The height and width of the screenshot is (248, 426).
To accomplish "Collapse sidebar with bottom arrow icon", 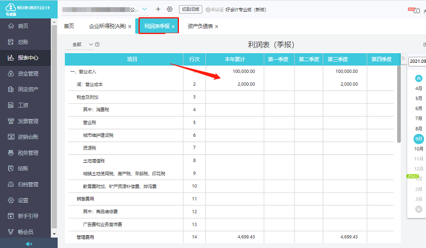I will pos(29,244).
